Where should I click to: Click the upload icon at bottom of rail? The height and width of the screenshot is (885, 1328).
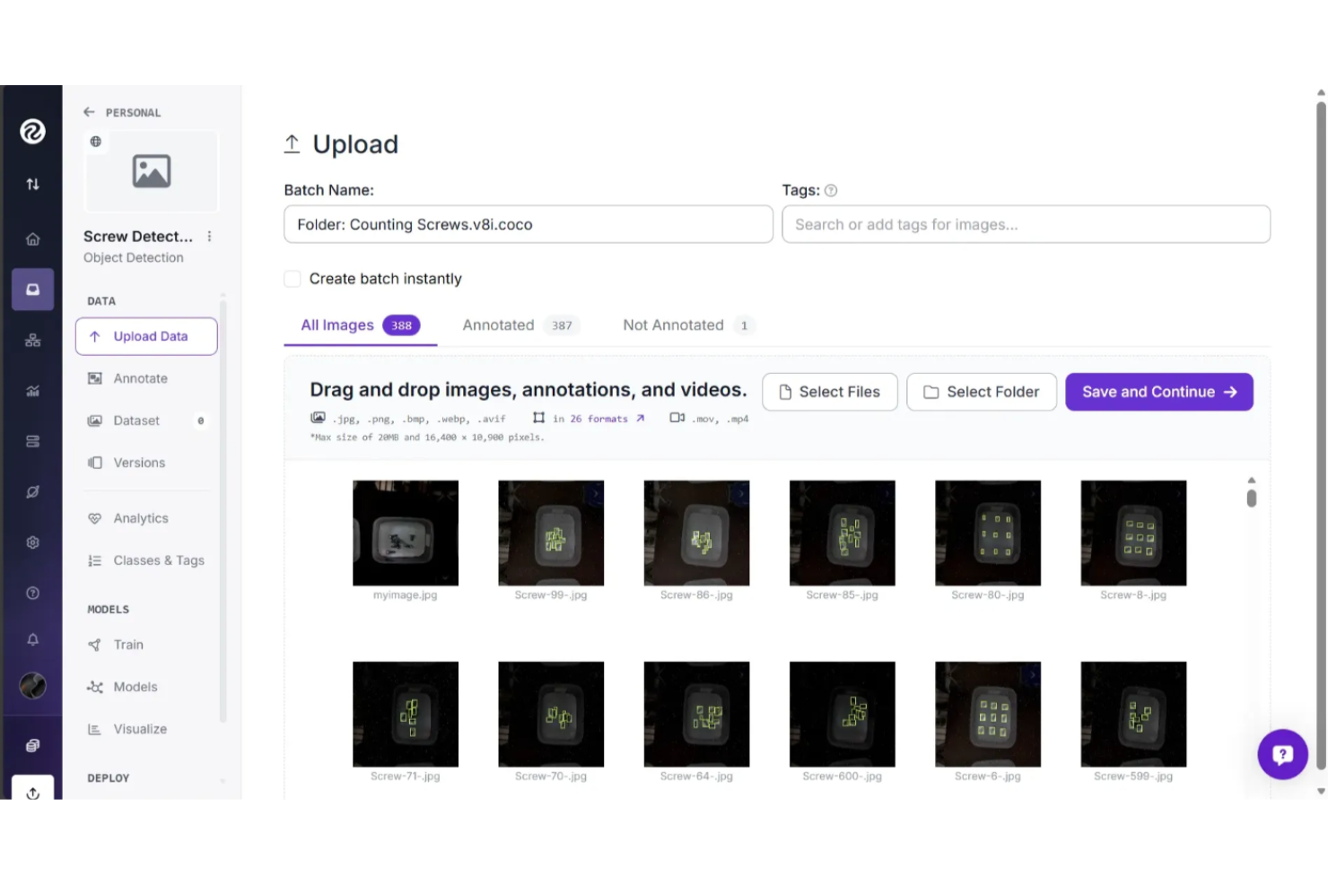click(x=33, y=793)
